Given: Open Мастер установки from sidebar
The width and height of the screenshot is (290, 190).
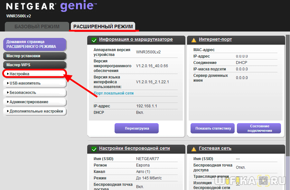Looking at the screenshot, I should [34, 56].
